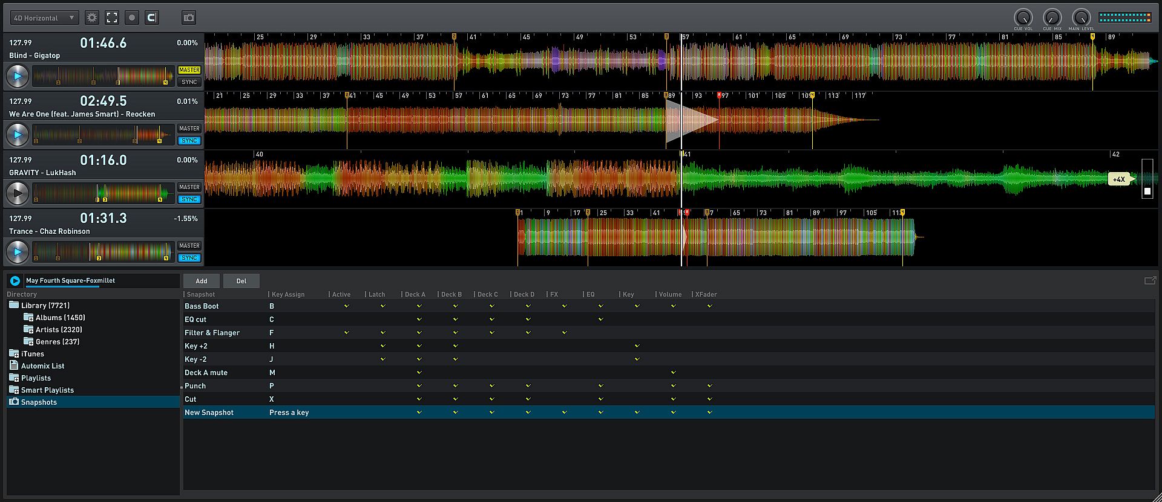
Task: Toggle Key checkmark for Key +2
Action: [637, 346]
